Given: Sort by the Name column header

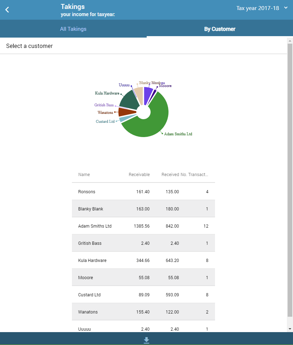Looking at the screenshot, I should (84, 175).
